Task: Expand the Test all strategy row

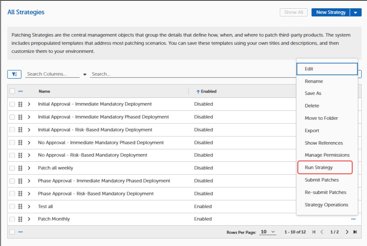Action: (29, 206)
